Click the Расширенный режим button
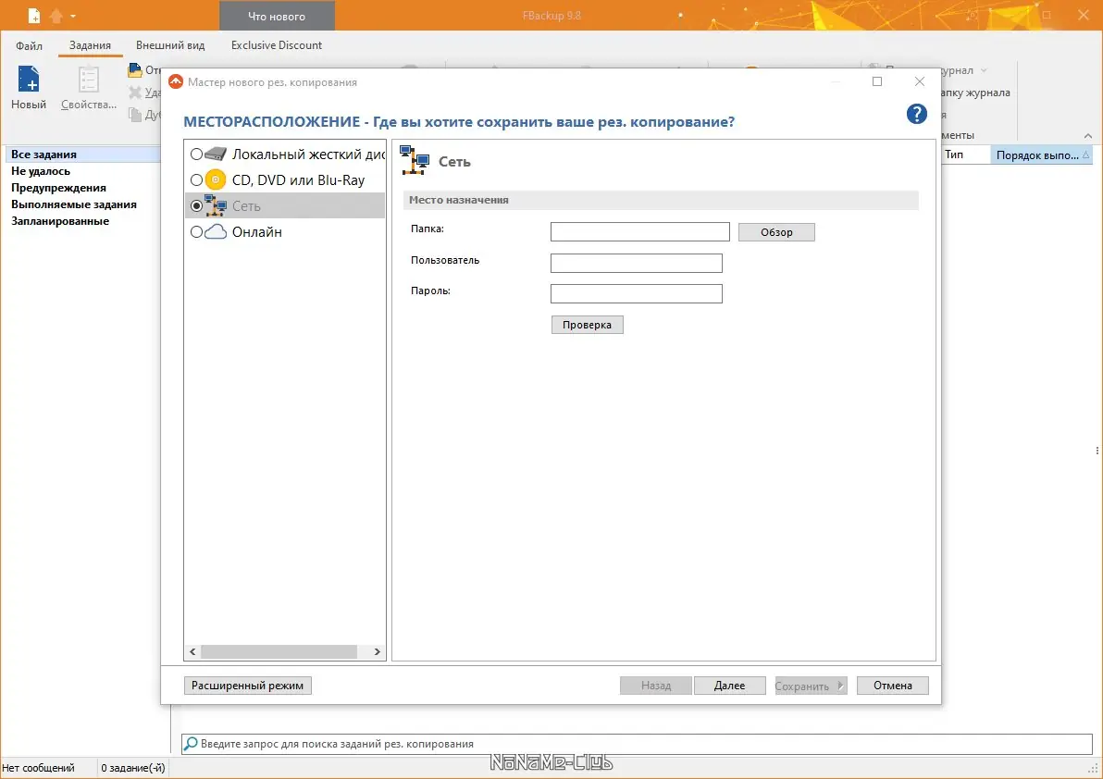The width and height of the screenshot is (1103, 779). (248, 686)
